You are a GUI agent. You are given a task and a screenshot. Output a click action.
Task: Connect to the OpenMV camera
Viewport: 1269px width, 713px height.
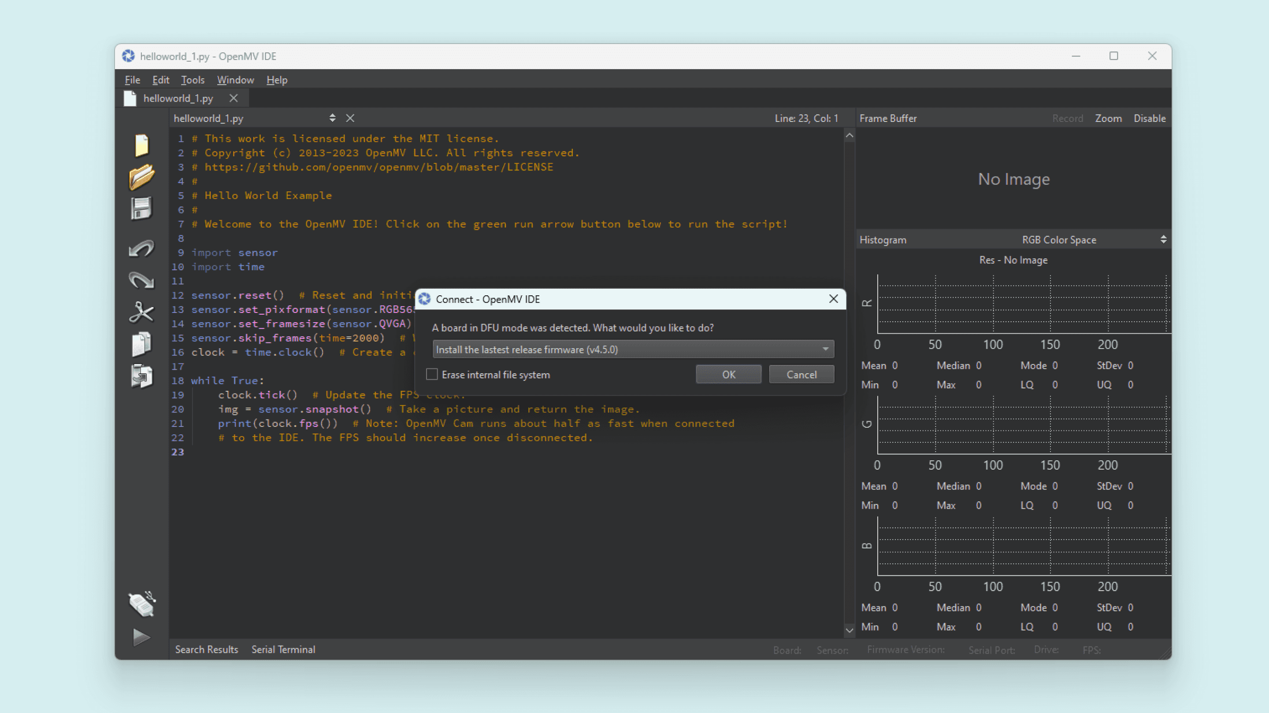pyautogui.click(x=141, y=604)
